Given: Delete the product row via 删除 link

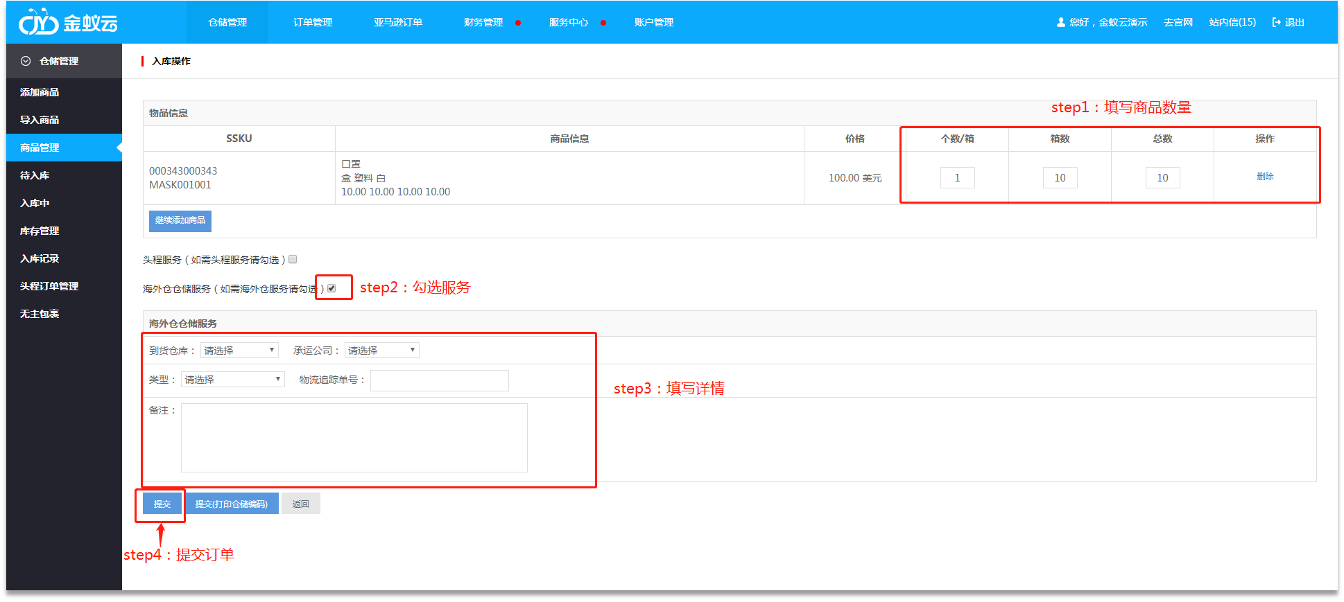Looking at the screenshot, I should coord(1265,177).
